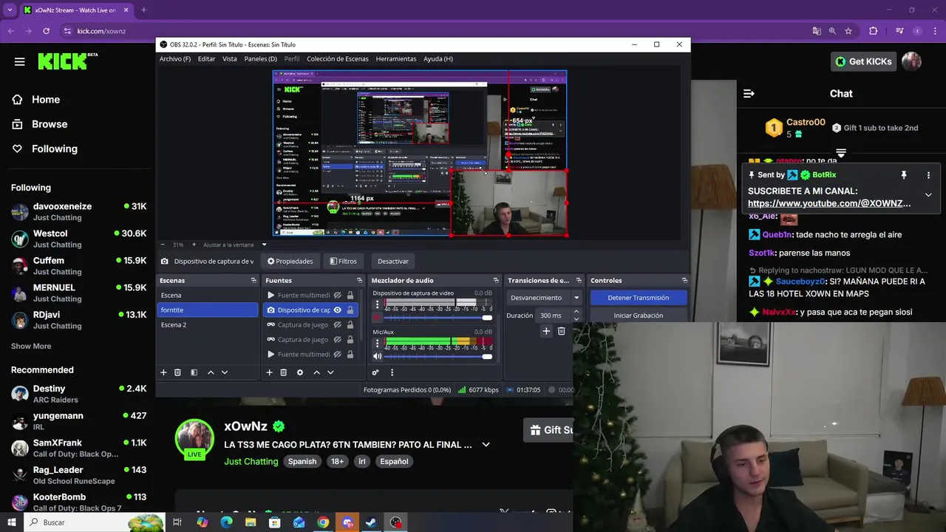Collapse the Kick chat panel icon
This screenshot has width=946, height=532.
tap(749, 94)
